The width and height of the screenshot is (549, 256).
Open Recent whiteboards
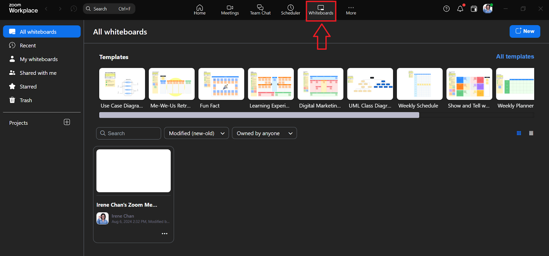pyautogui.click(x=42, y=45)
